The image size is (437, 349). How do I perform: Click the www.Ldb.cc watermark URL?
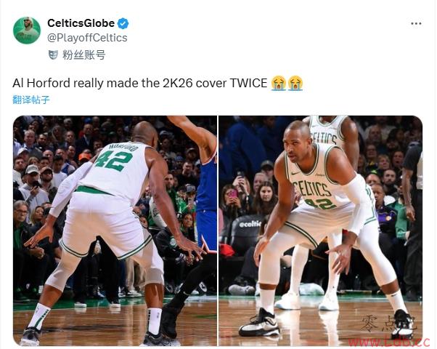click(389, 342)
